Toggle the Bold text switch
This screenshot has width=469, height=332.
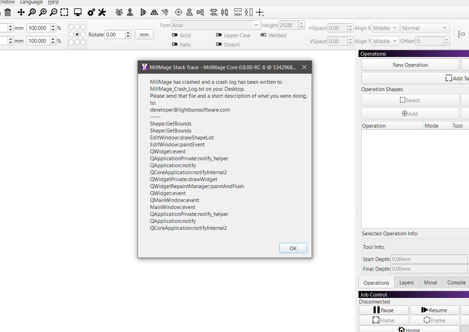click(175, 35)
